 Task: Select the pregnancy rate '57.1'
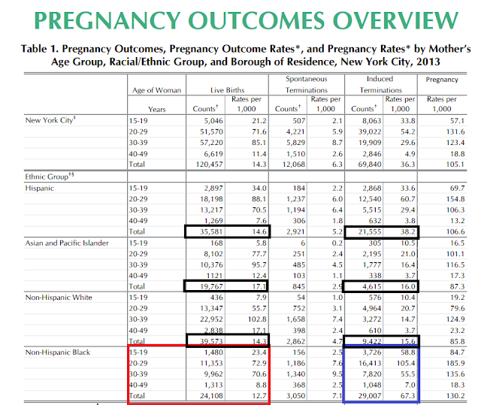(458, 121)
